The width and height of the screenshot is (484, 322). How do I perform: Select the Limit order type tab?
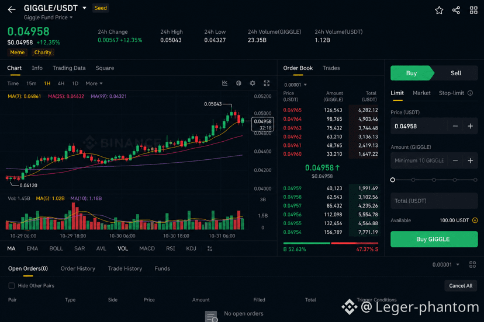tap(397, 93)
